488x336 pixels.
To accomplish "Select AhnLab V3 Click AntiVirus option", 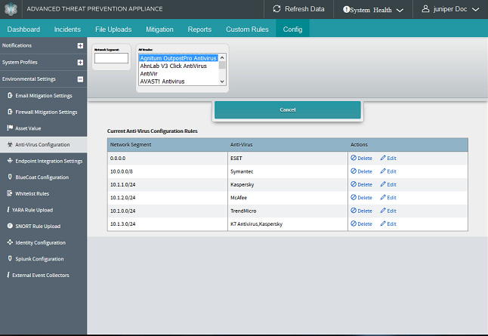I will click(178, 66).
